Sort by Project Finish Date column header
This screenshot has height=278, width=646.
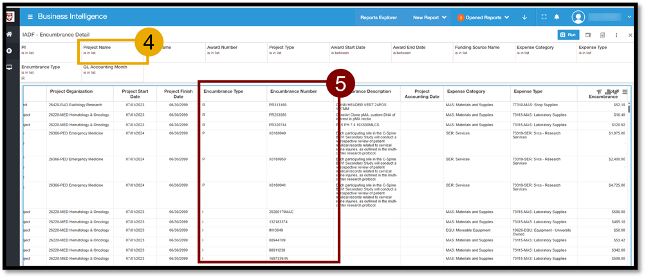[x=178, y=94]
